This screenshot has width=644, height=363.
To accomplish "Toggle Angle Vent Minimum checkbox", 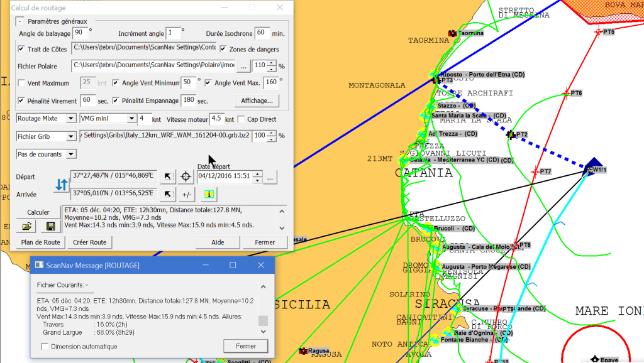I will click(x=116, y=83).
